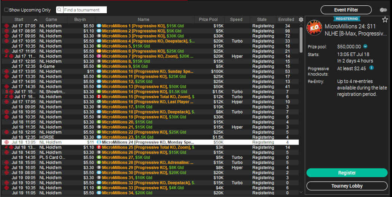Enable Show Upcoming Only checkbox
The height and width of the screenshot is (197, 392).
point(6,10)
